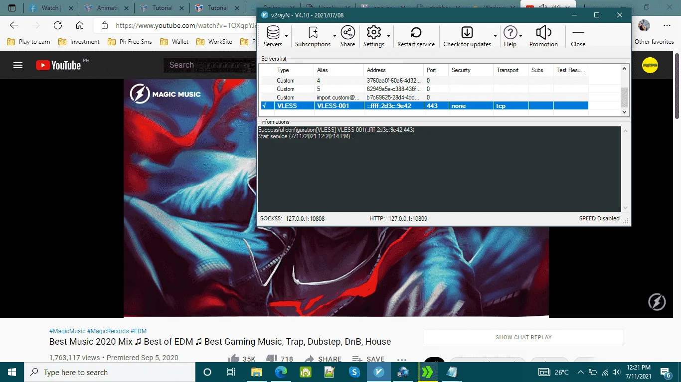Click the Test Result column header
Screen dimensions: 681x382
[x=571, y=70]
